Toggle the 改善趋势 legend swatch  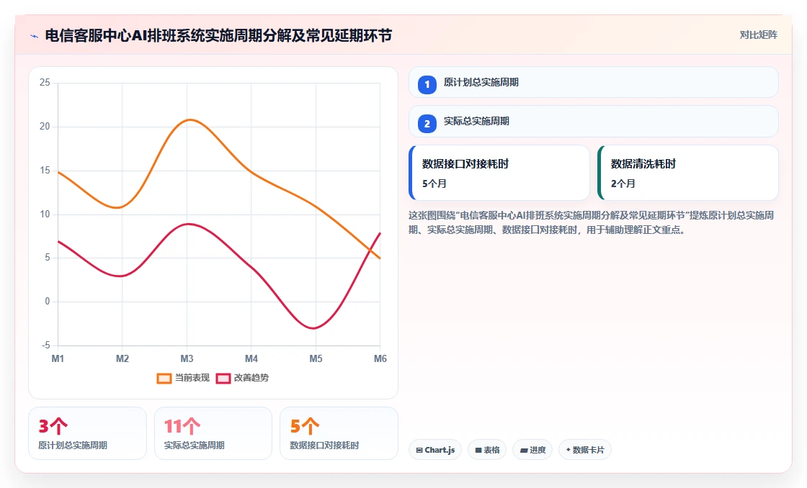coord(223,379)
